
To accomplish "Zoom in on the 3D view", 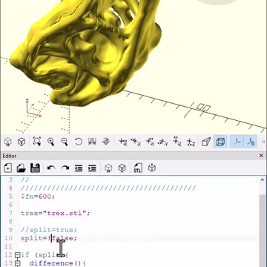I will coord(51,142).
